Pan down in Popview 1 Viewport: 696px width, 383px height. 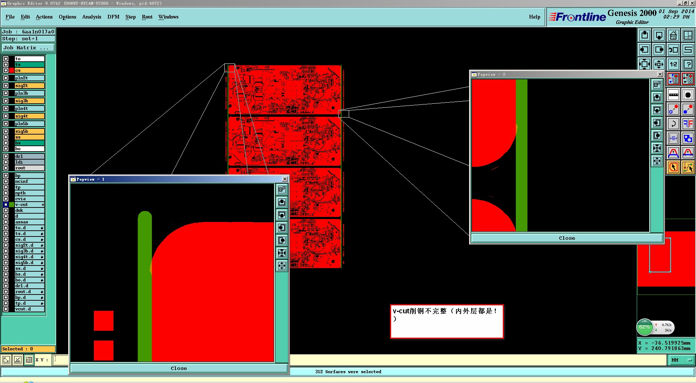click(x=282, y=215)
